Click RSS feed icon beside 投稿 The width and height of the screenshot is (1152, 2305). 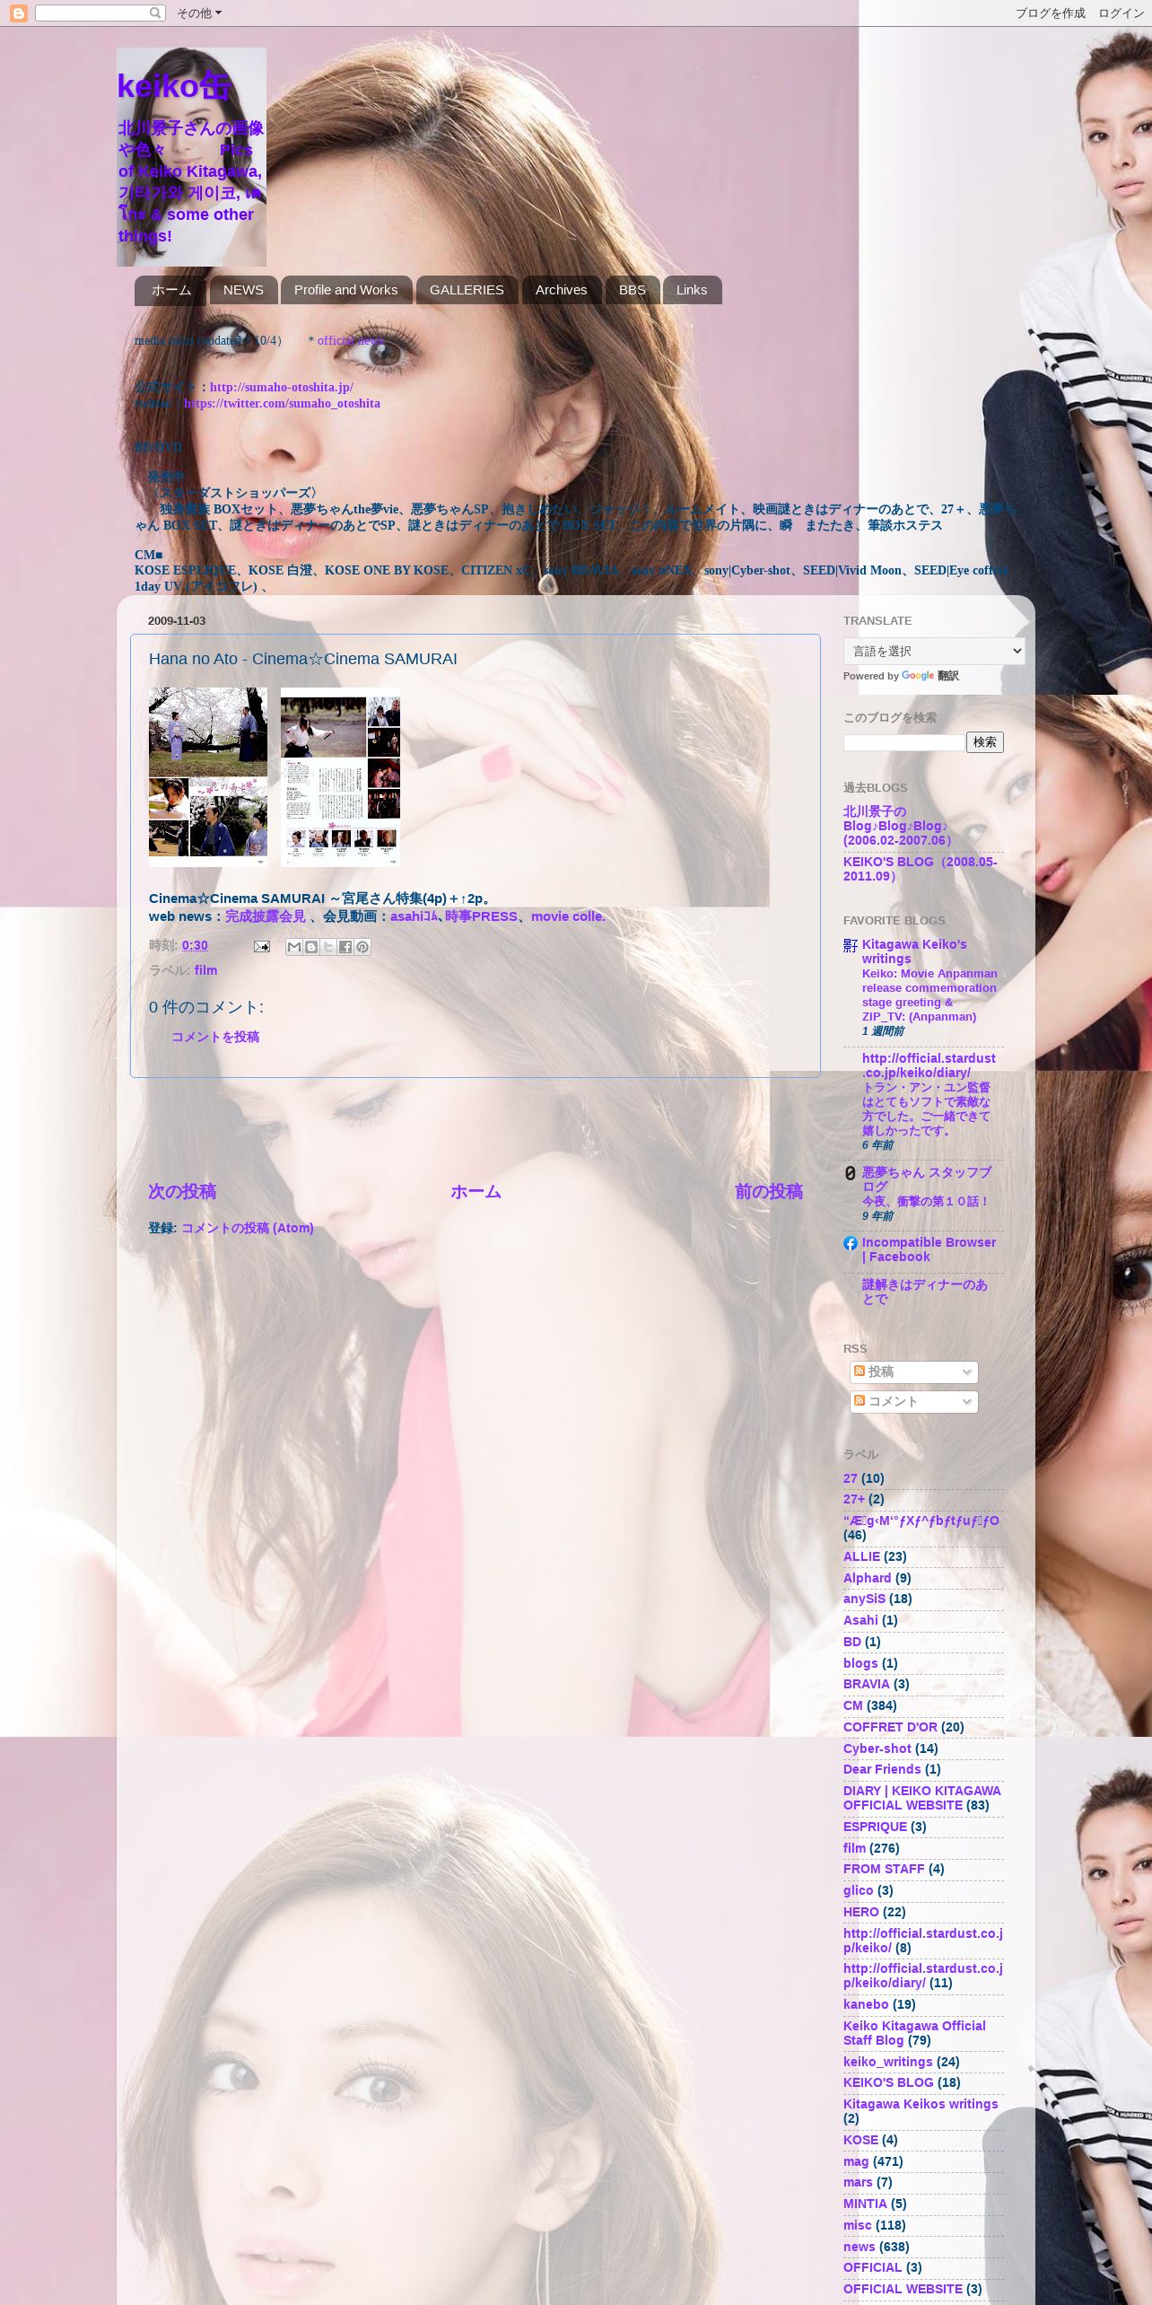point(859,1371)
